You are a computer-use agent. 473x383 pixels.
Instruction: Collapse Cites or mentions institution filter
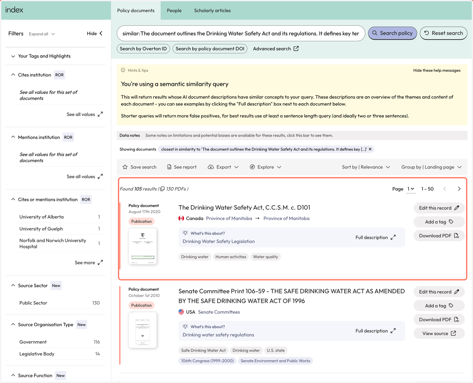point(13,199)
